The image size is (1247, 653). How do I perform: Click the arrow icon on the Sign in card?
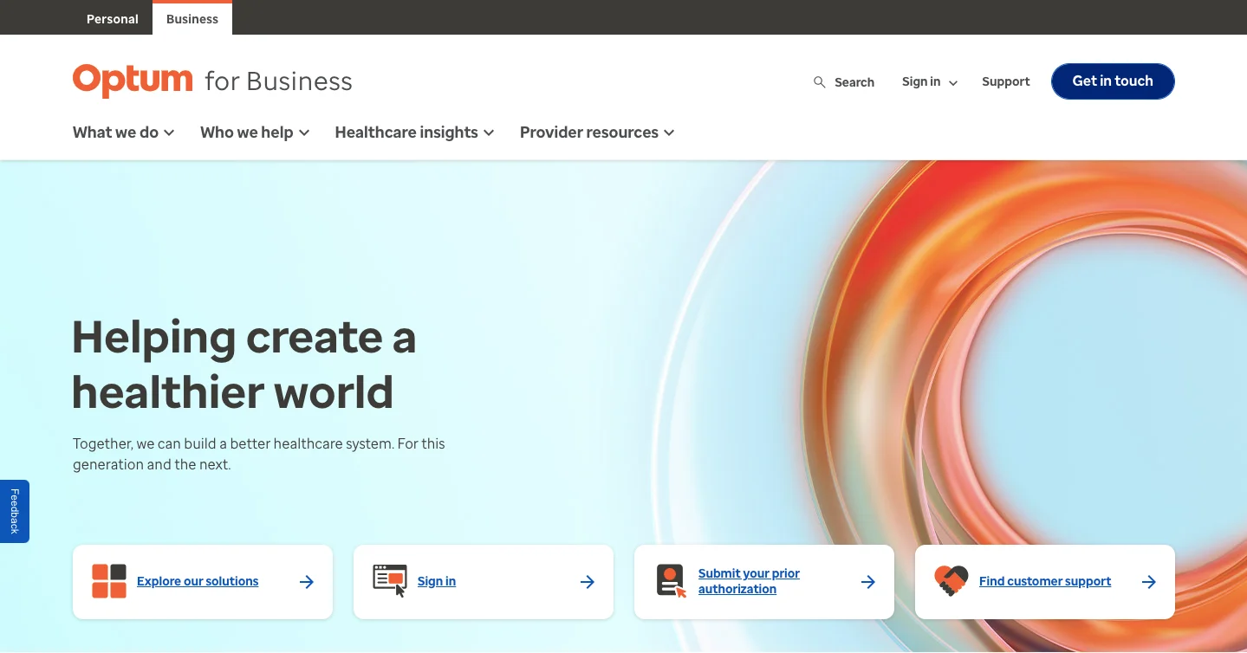click(x=587, y=581)
